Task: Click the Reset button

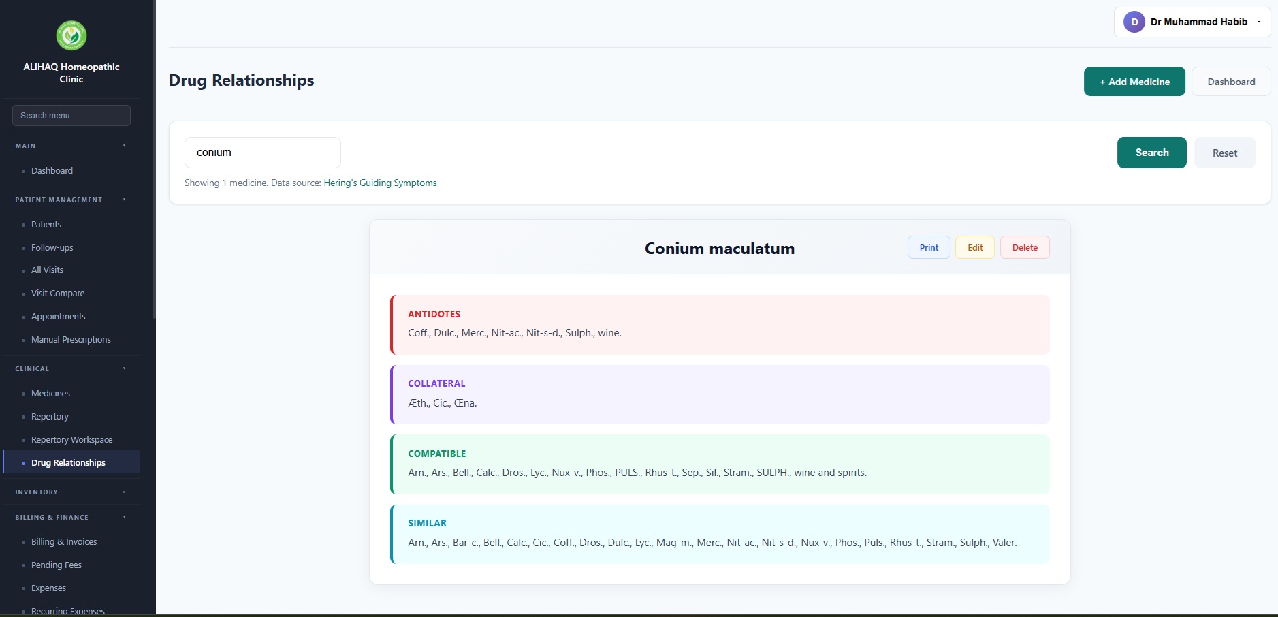Action: (x=1224, y=153)
